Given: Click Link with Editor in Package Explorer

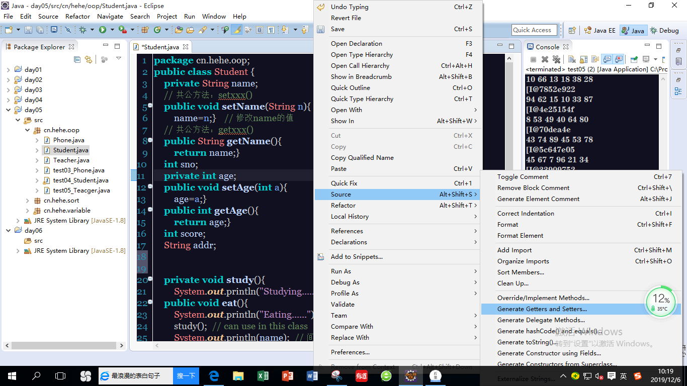Looking at the screenshot, I should [x=89, y=59].
